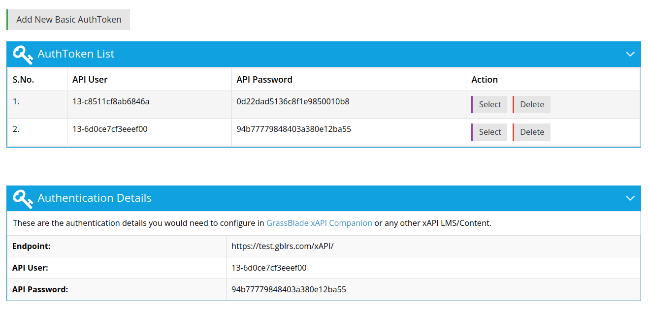Select token 13-c8511cf8ab6846a
The image size is (649, 310).
(489, 104)
